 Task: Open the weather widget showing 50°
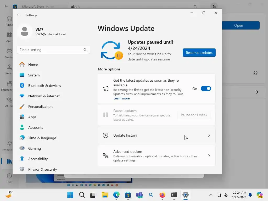coord(9,194)
